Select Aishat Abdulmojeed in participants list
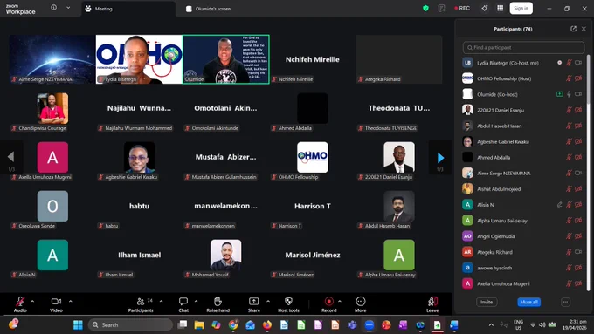 [522, 189]
